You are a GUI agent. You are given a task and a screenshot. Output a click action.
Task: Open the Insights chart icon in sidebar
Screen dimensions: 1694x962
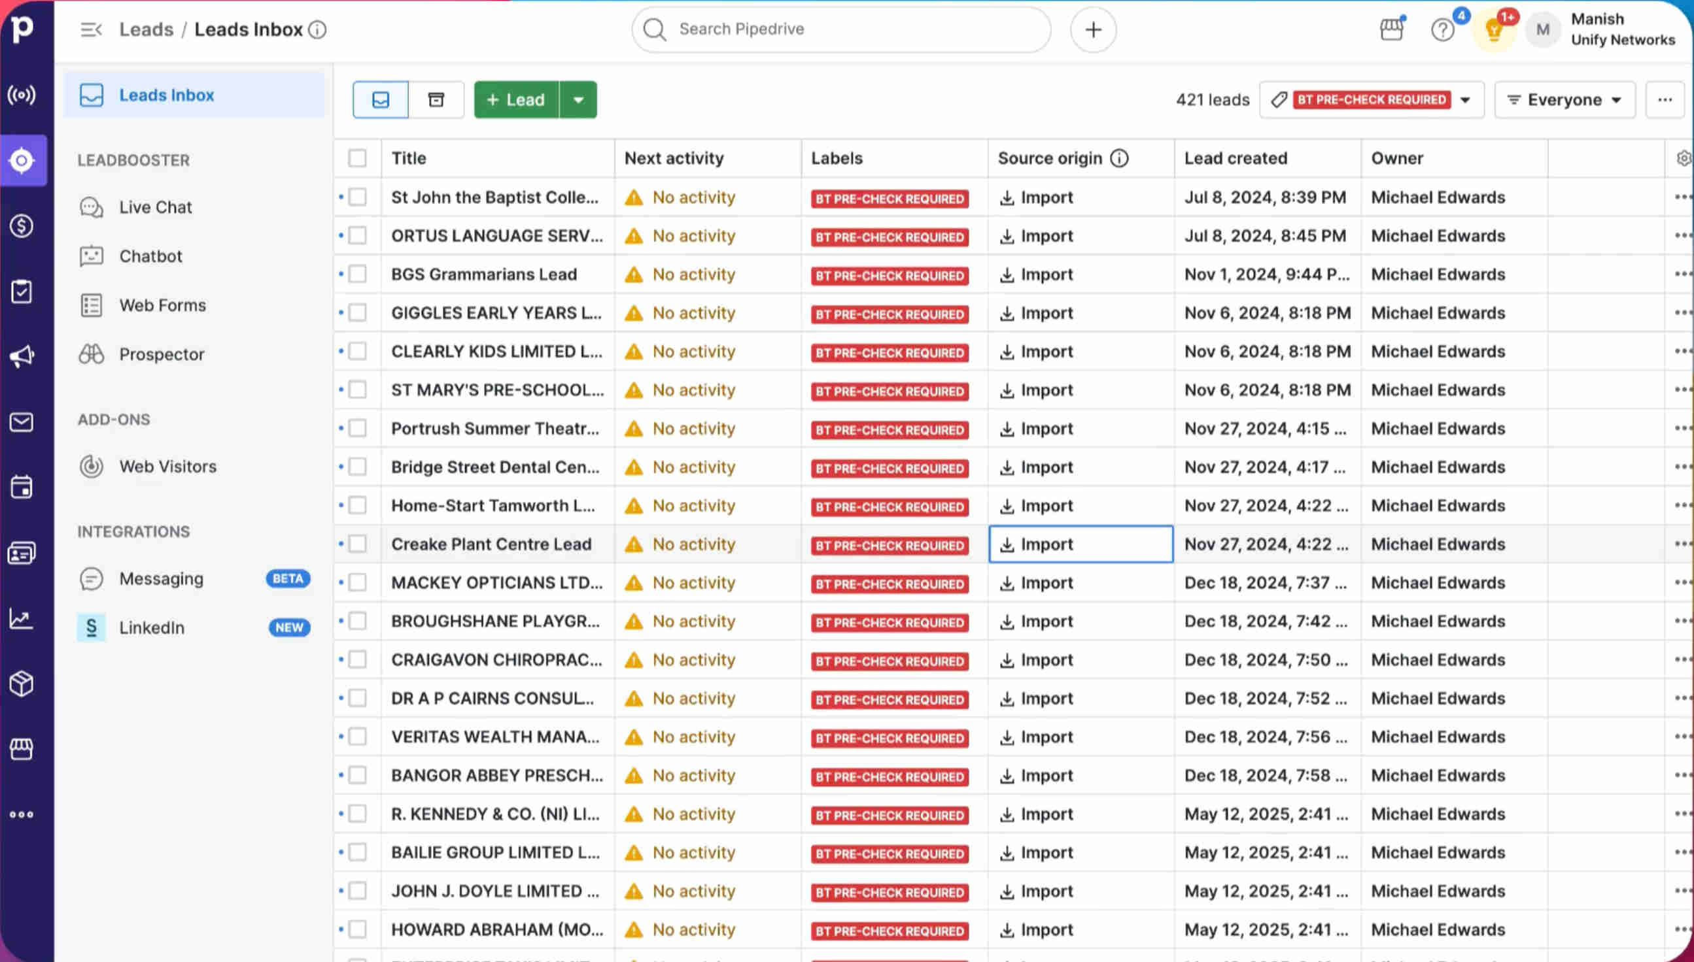22,618
